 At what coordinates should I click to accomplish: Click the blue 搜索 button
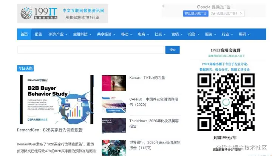[172, 50]
